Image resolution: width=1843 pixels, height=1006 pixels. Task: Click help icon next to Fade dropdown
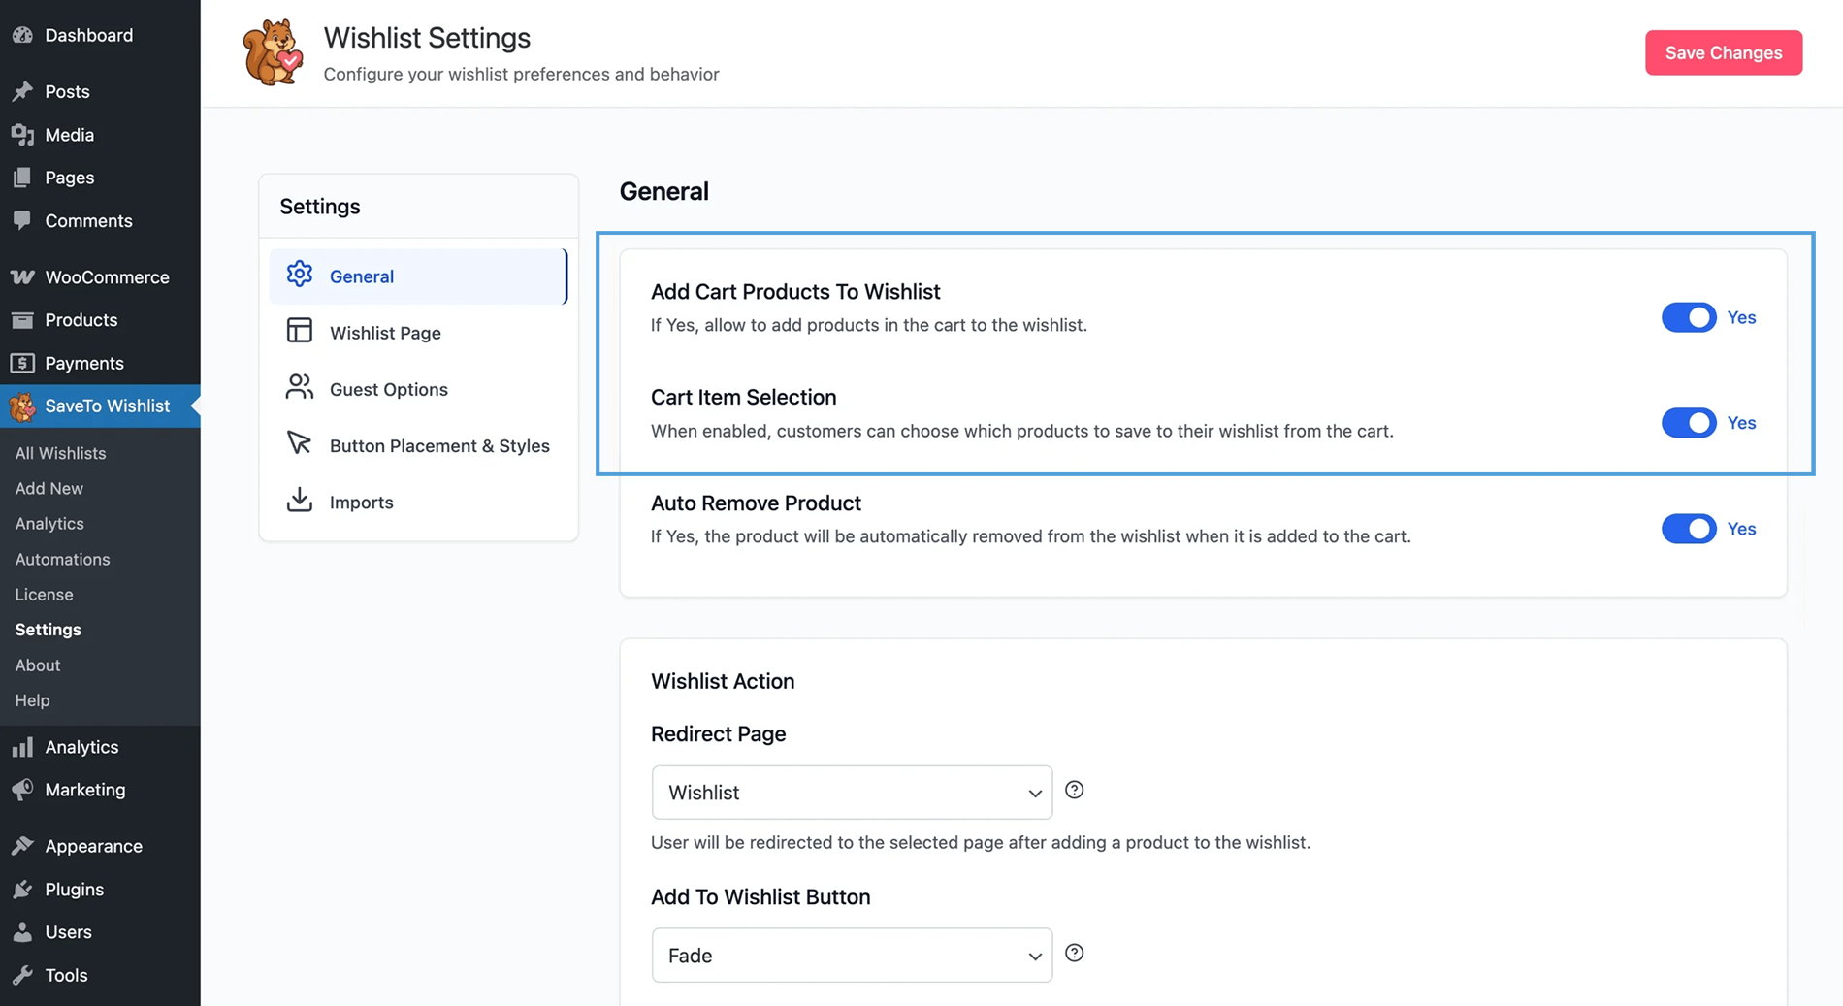click(x=1074, y=953)
